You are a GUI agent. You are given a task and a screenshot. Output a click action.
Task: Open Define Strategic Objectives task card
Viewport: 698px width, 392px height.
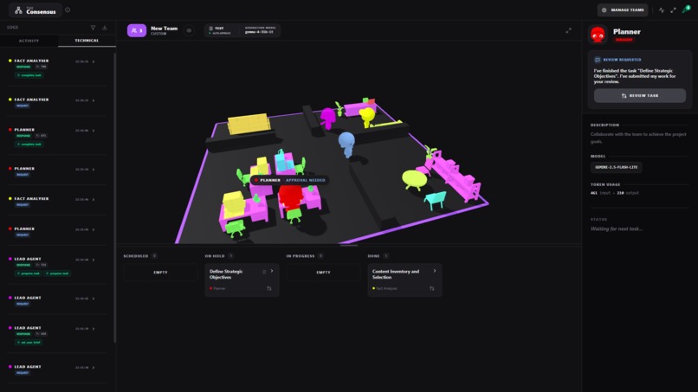point(242,280)
